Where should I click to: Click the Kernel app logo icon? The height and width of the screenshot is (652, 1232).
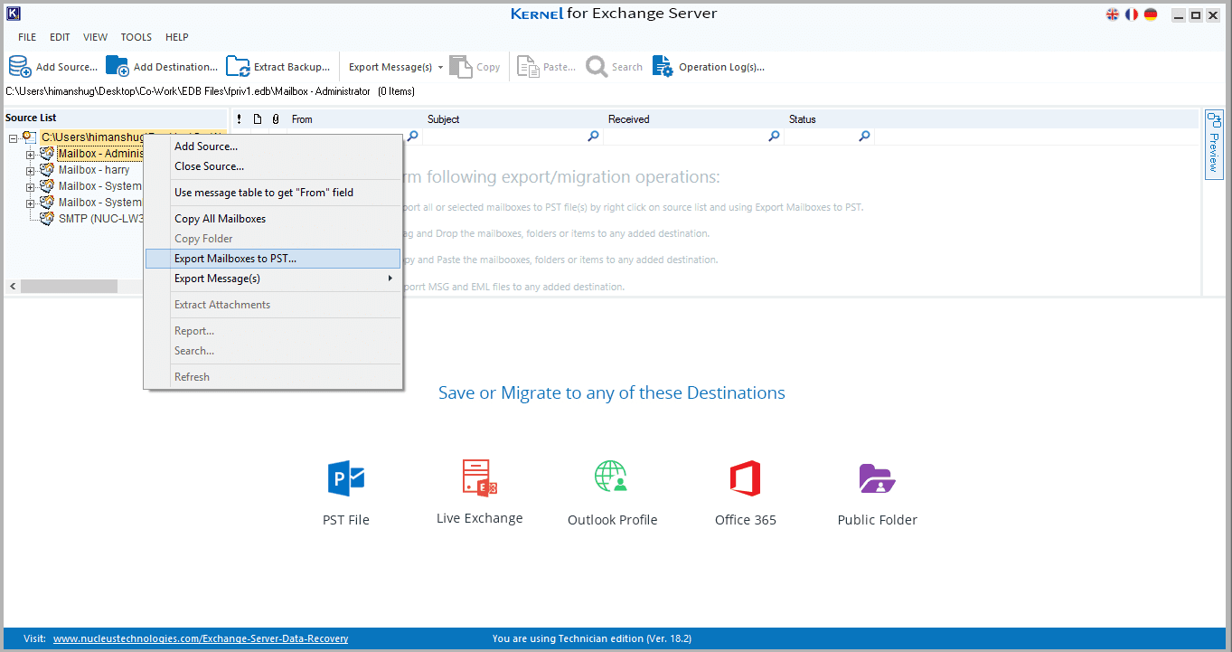click(x=14, y=14)
